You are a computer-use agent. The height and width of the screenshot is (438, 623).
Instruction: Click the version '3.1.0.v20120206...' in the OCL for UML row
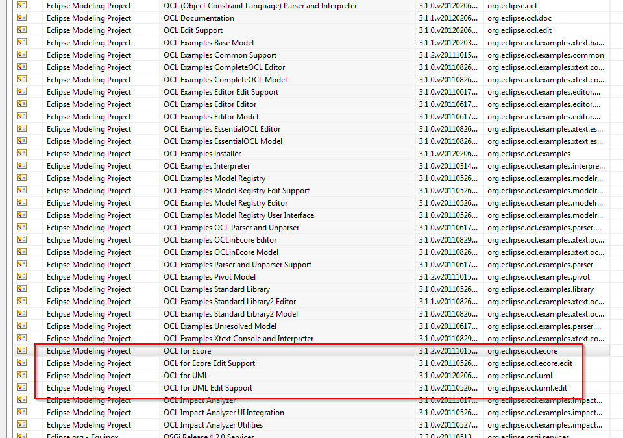[x=448, y=376]
